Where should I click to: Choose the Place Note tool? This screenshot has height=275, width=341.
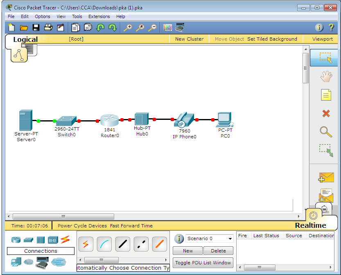(x=326, y=95)
